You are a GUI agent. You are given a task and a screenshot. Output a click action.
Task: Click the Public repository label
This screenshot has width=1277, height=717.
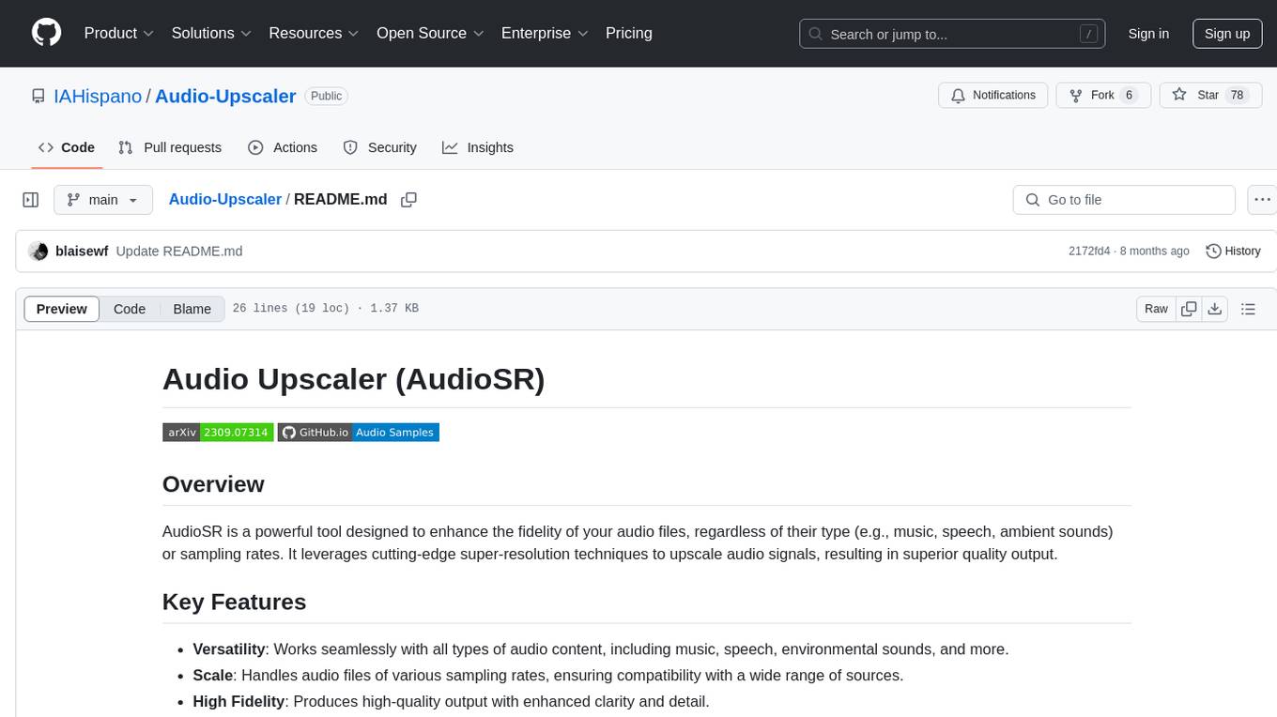[327, 96]
